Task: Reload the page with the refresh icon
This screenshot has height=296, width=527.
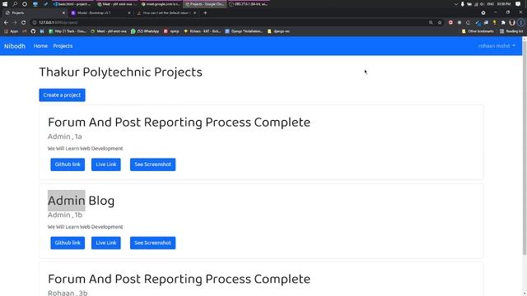Action: point(24,22)
